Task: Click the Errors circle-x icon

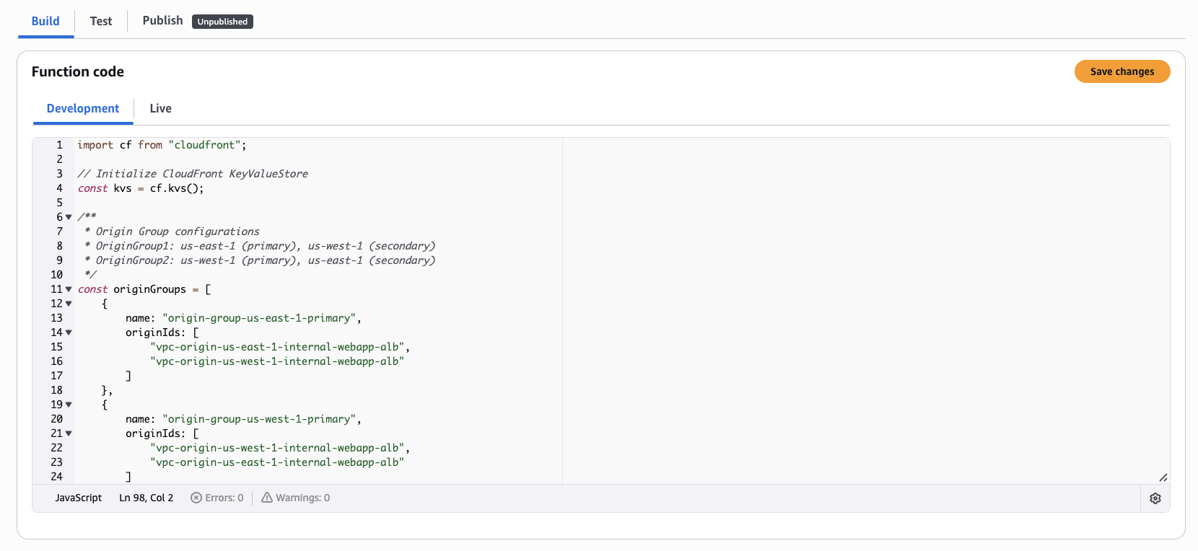Action: (x=196, y=498)
